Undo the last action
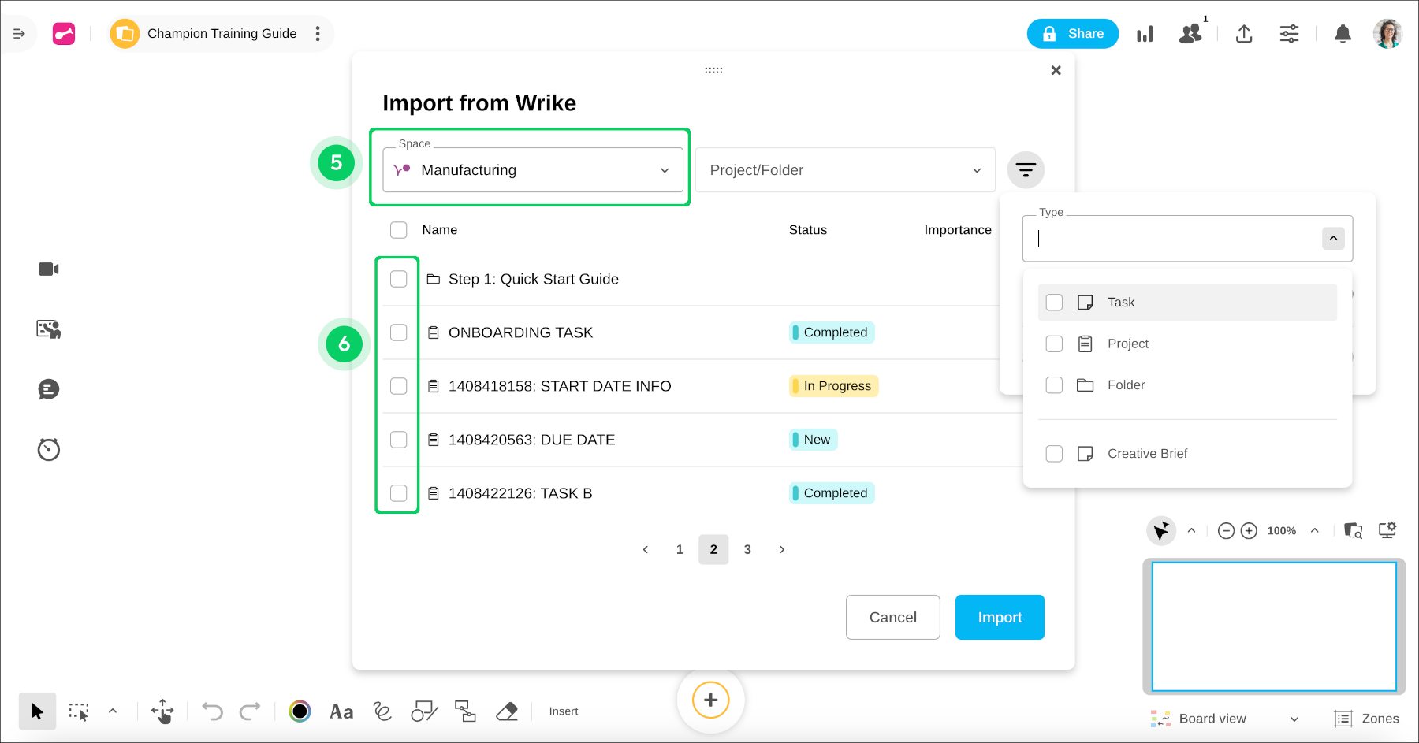The height and width of the screenshot is (743, 1419). [212, 711]
